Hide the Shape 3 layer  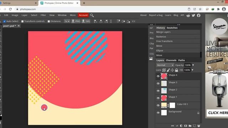(158, 84)
